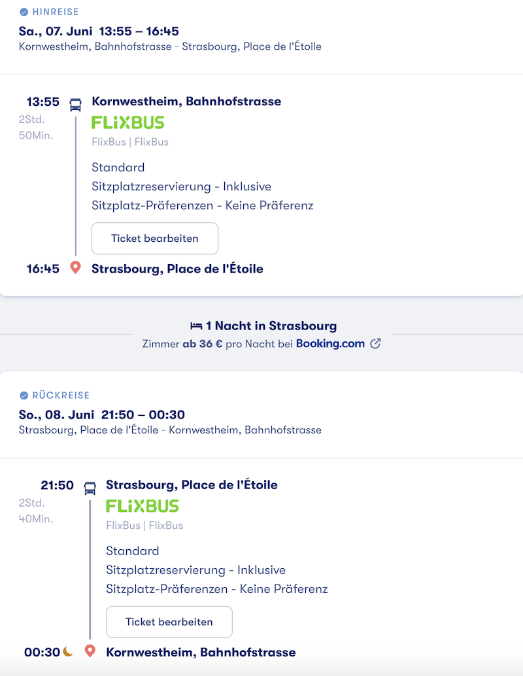
Task: Click the bus icon at the 21:50 departure
Action: (90, 488)
